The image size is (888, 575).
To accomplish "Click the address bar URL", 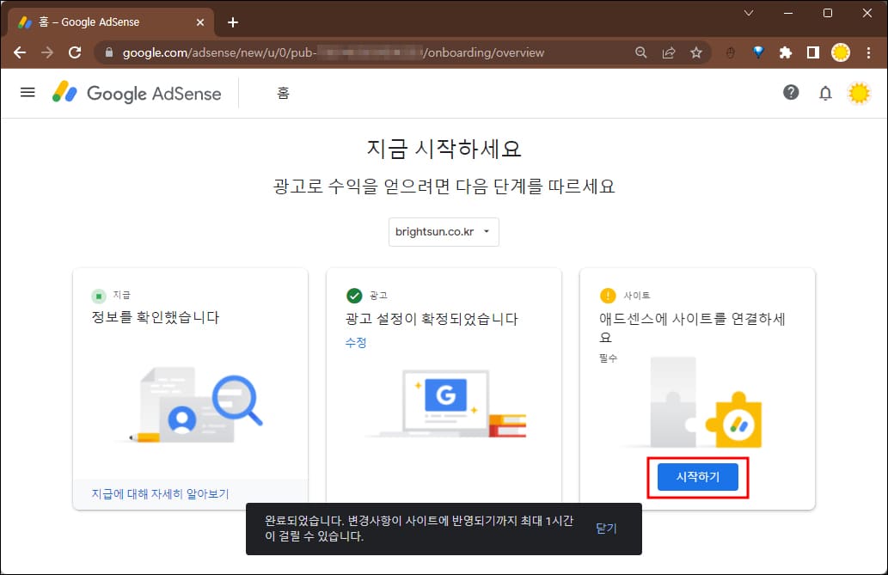I will (x=333, y=52).
